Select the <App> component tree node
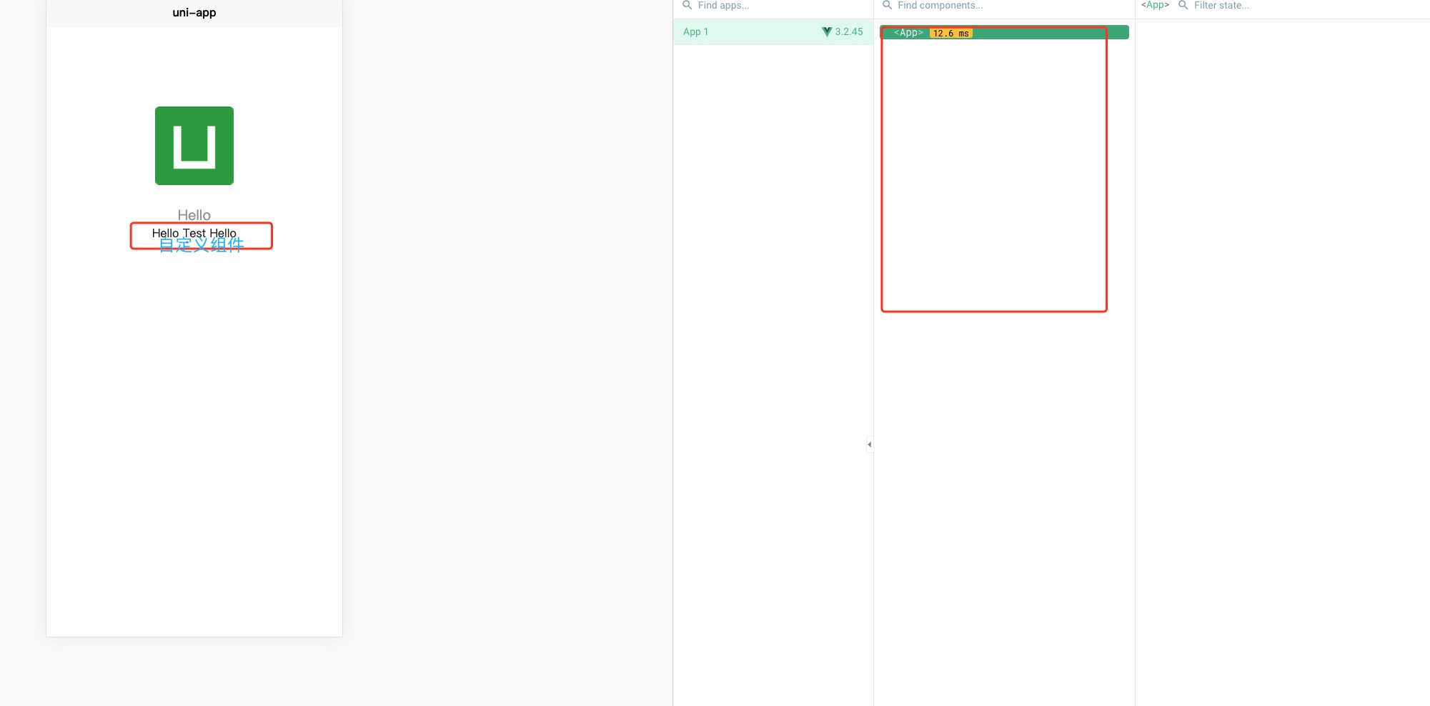 pos(1004,33)
